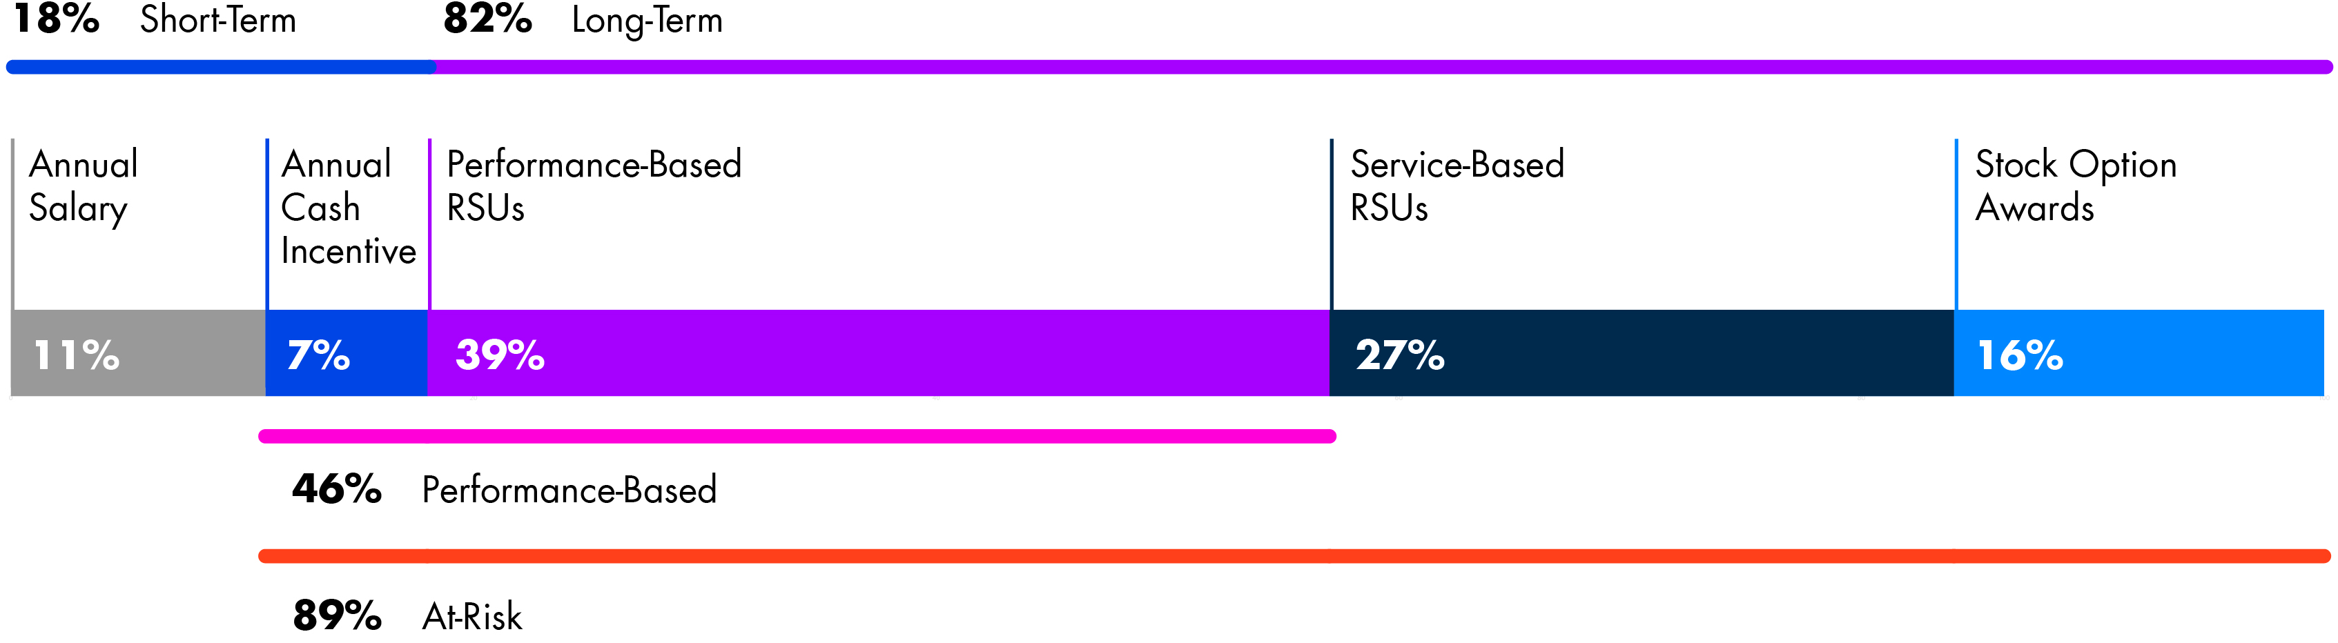This screenshot has width=2338, height=643.
Task: Click the 89% figure near At-Risk
Action: (x=337, y=616)
